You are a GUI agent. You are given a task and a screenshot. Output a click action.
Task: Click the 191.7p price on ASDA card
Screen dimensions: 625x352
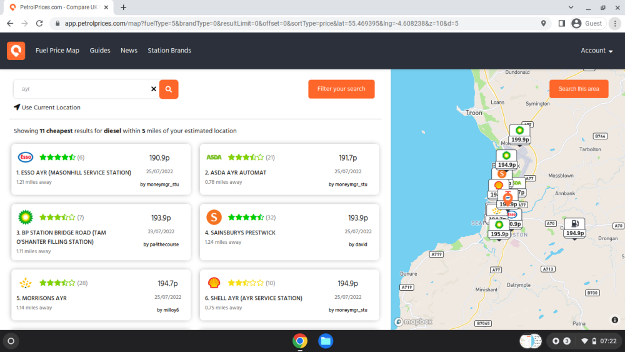click(x=348, y=158)
